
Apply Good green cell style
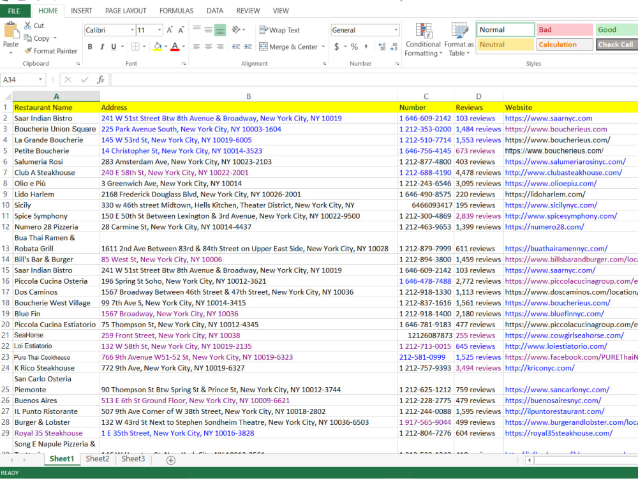[x=616, y=30]
